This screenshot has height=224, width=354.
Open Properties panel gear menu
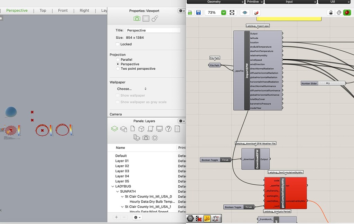pyautogui.click(x=181, y=11)
